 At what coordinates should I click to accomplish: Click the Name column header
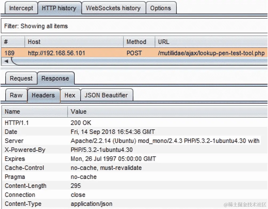(x=35, y=111)
